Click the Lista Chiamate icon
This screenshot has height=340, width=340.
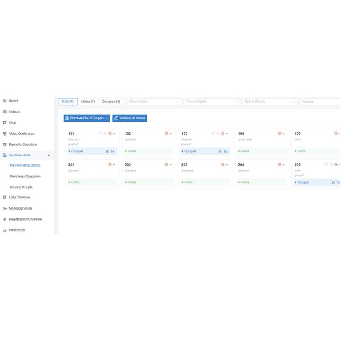pyautogui.click(x=5, y=197)
